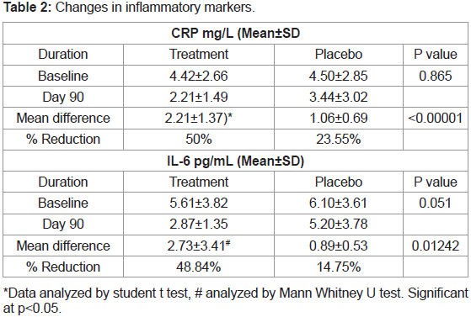Select IL-6 Day 90 placebo value 5.20±3.78
The image size is (471, 317).
(338, 224)
